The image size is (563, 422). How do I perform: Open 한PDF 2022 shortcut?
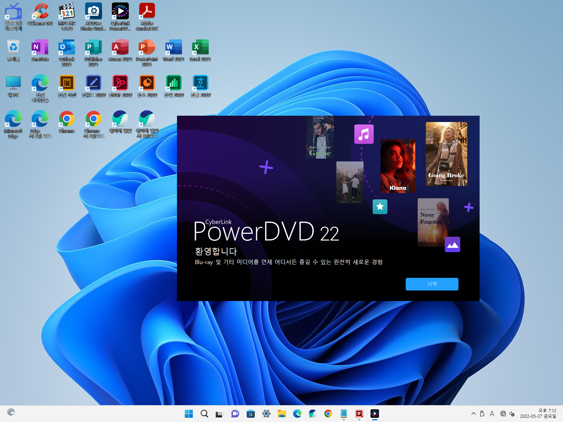pos(120,86)
